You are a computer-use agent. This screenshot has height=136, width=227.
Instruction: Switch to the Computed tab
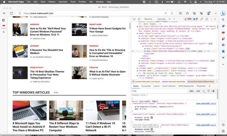point(146,86)
